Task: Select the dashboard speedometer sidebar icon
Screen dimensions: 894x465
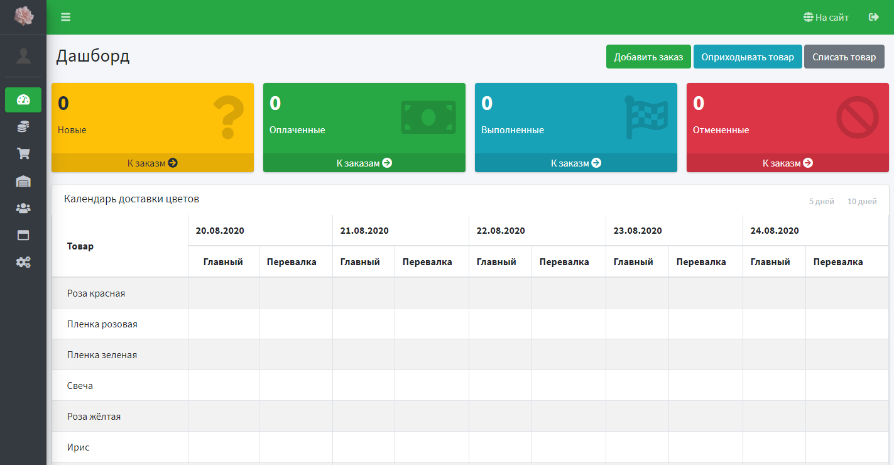Action: click(23, 100)
